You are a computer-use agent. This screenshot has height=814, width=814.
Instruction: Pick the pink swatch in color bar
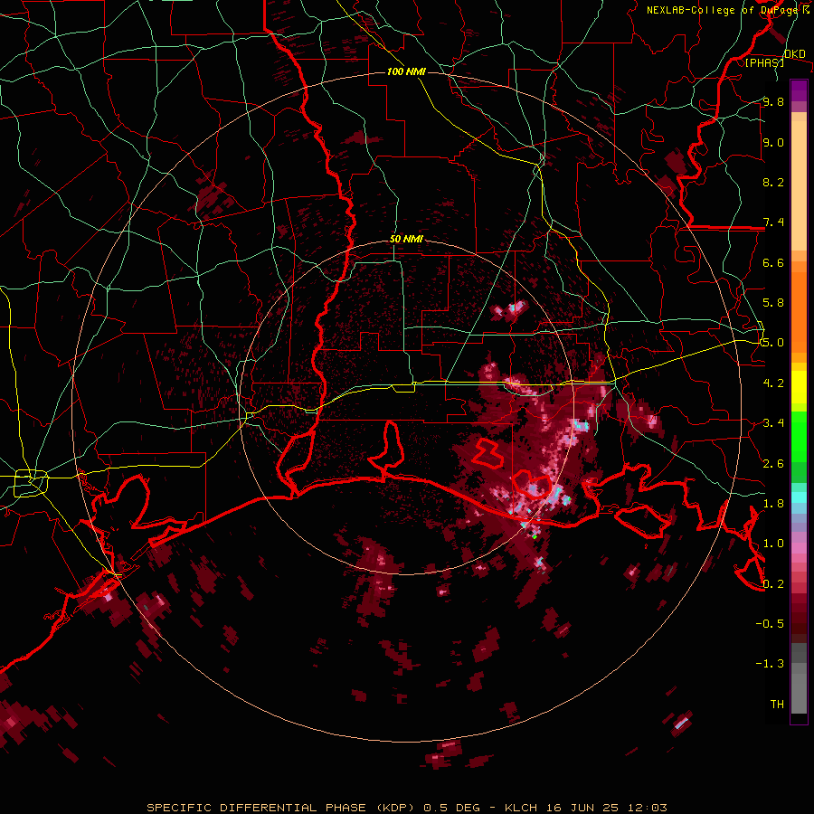click(799, 548)
